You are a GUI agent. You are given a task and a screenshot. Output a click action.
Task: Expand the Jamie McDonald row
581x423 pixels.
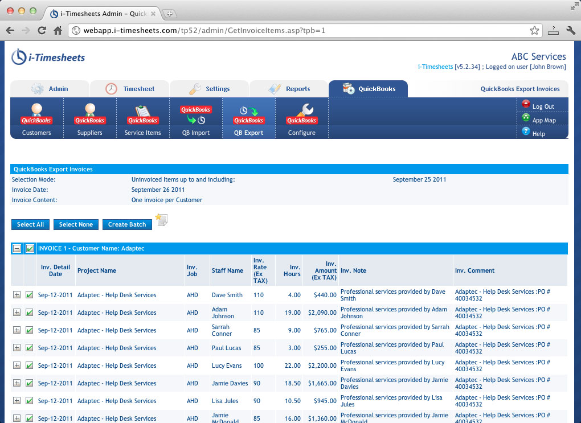(x=17, y=418)
